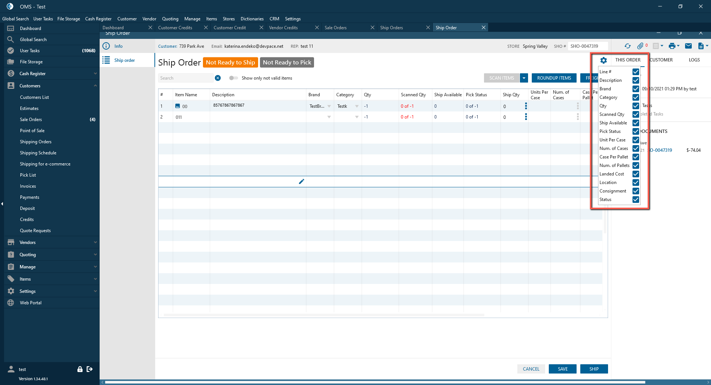Viewport: 711px width, 385px height.
Task: Switch to the Sale Orders tab
Action: coord(336,28)
